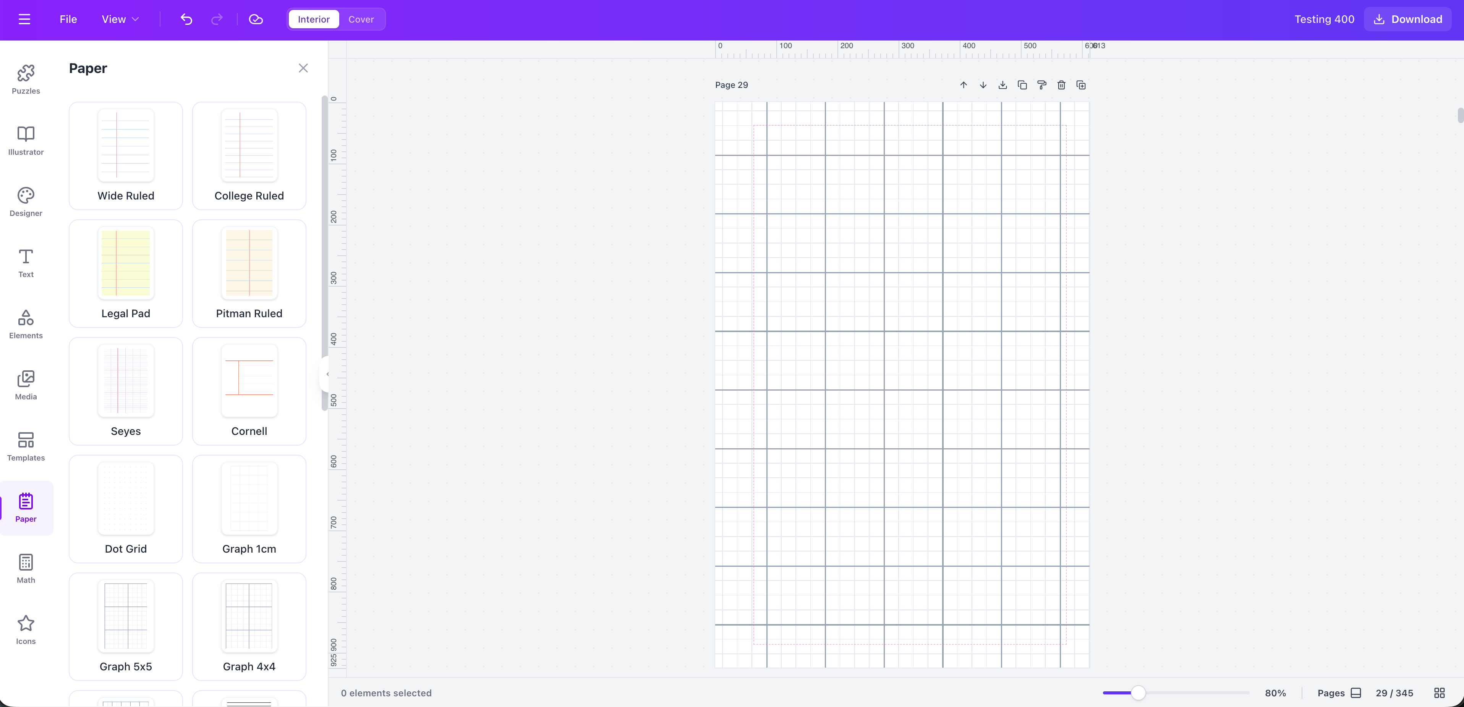Download Page 29 with the download icon
1464x707 pixels.
pos(1002,85)
